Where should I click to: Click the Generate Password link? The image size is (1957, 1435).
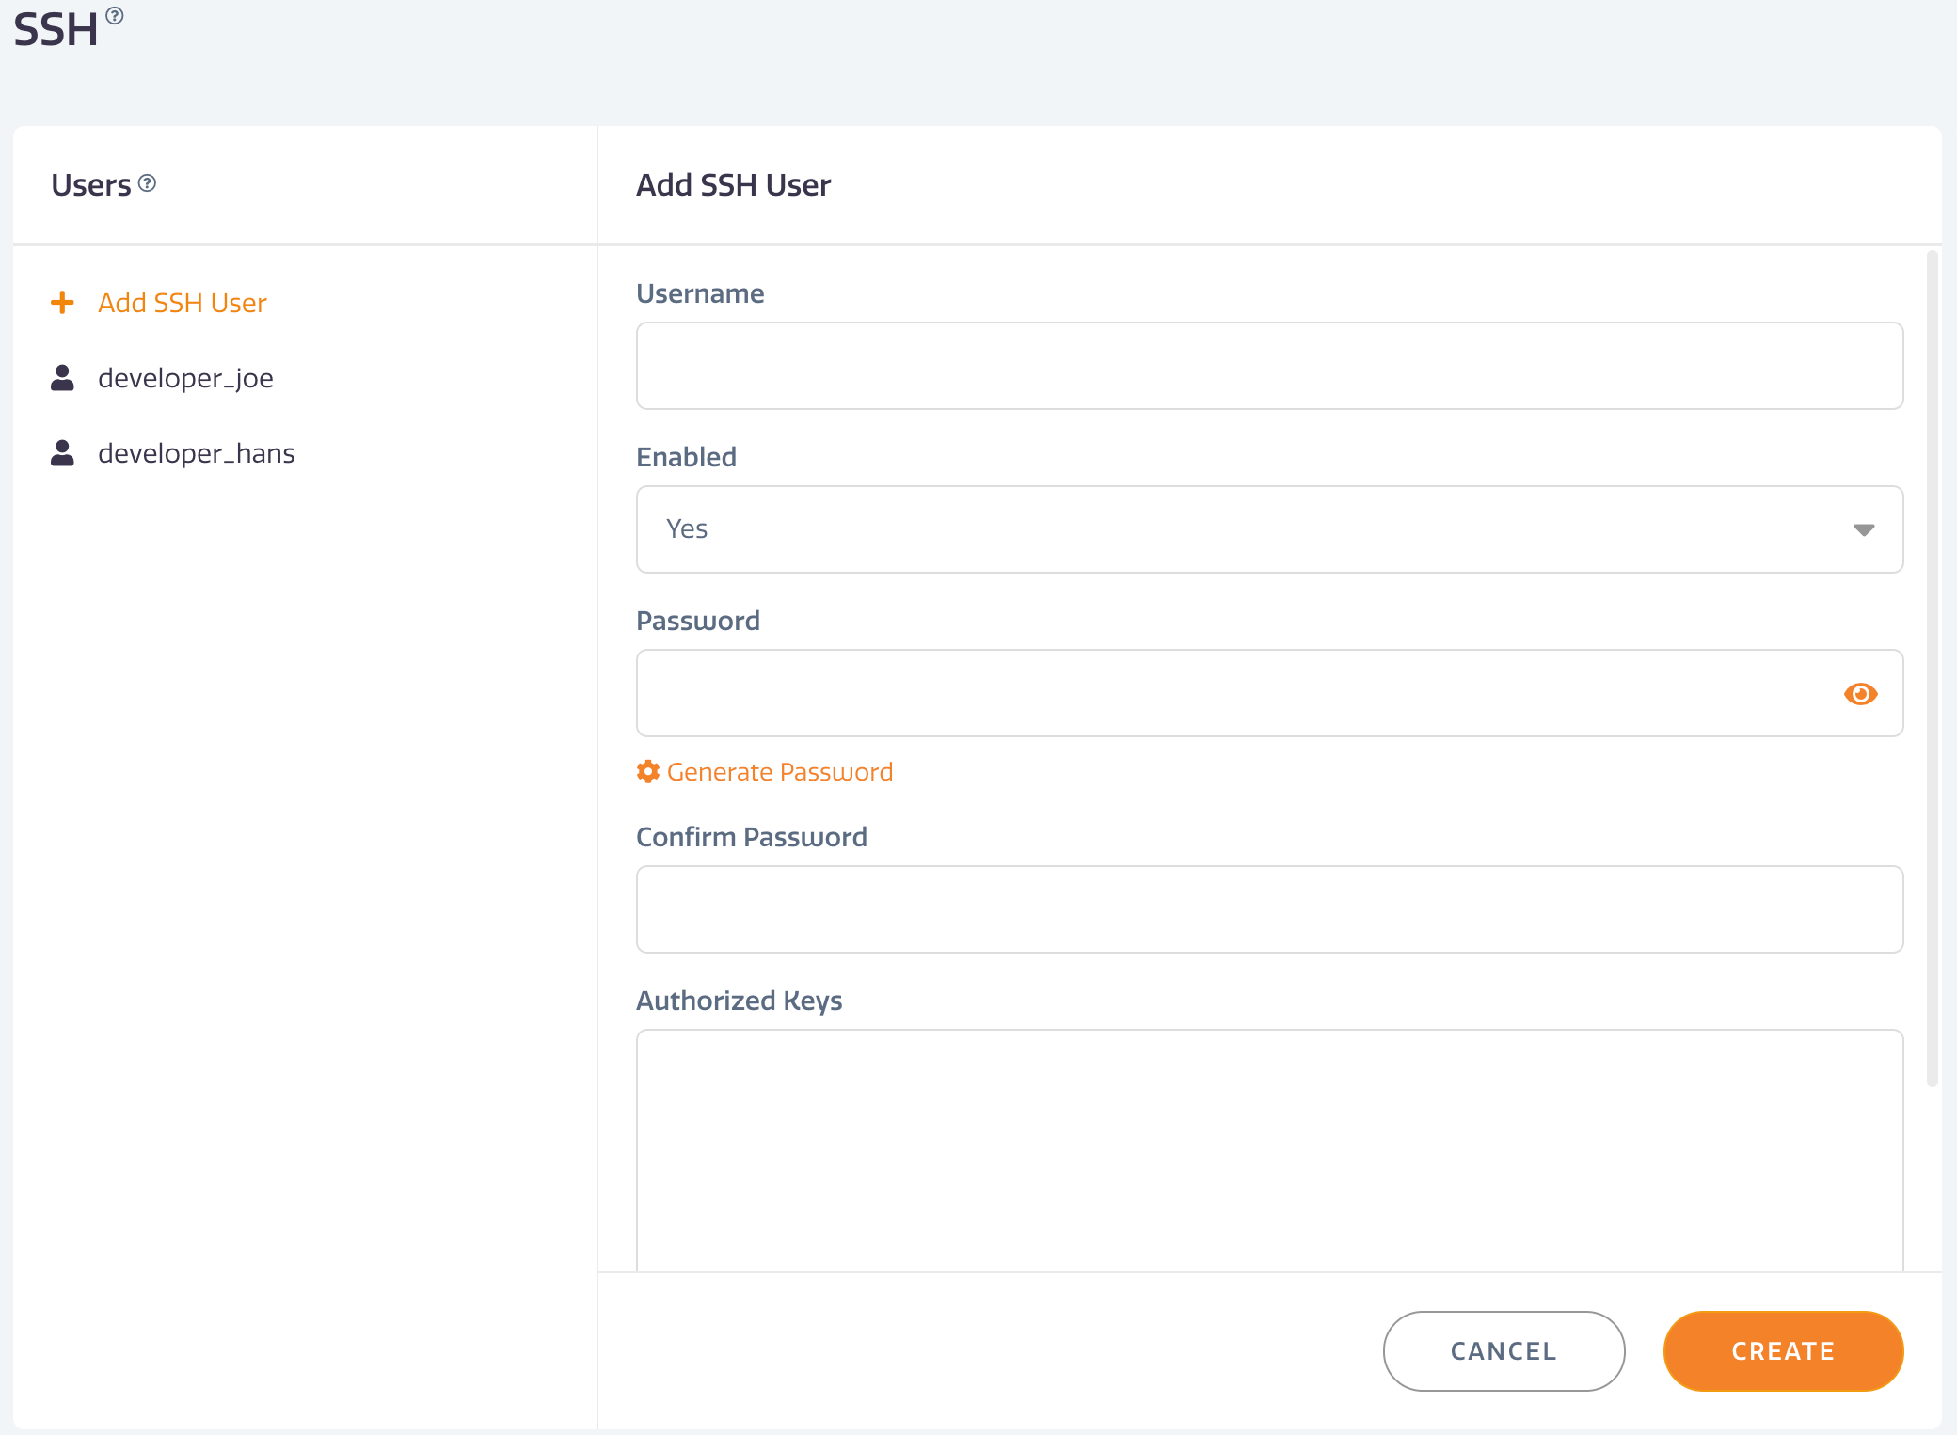(780, 771)
